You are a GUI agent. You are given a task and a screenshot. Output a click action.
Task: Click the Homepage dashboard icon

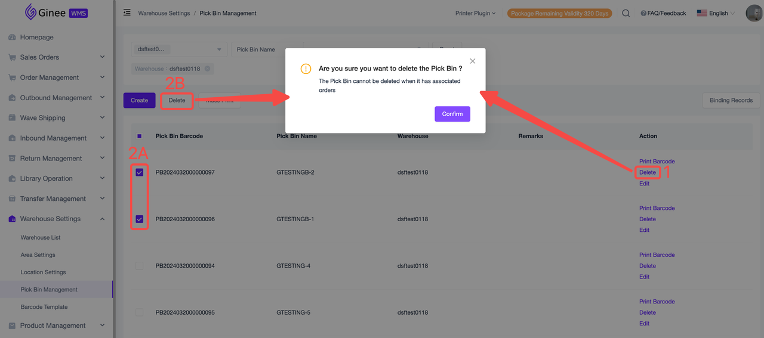click(x=12, y=38)
